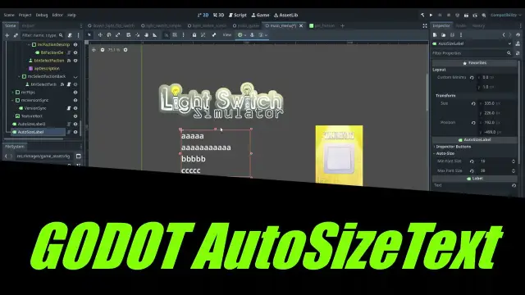Click the scene tree filter name field

(x=42, y=35)
